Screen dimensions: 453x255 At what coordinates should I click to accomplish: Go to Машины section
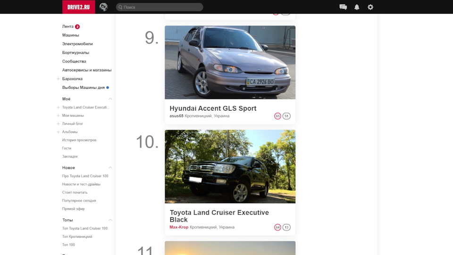click(x=70, y=35)
